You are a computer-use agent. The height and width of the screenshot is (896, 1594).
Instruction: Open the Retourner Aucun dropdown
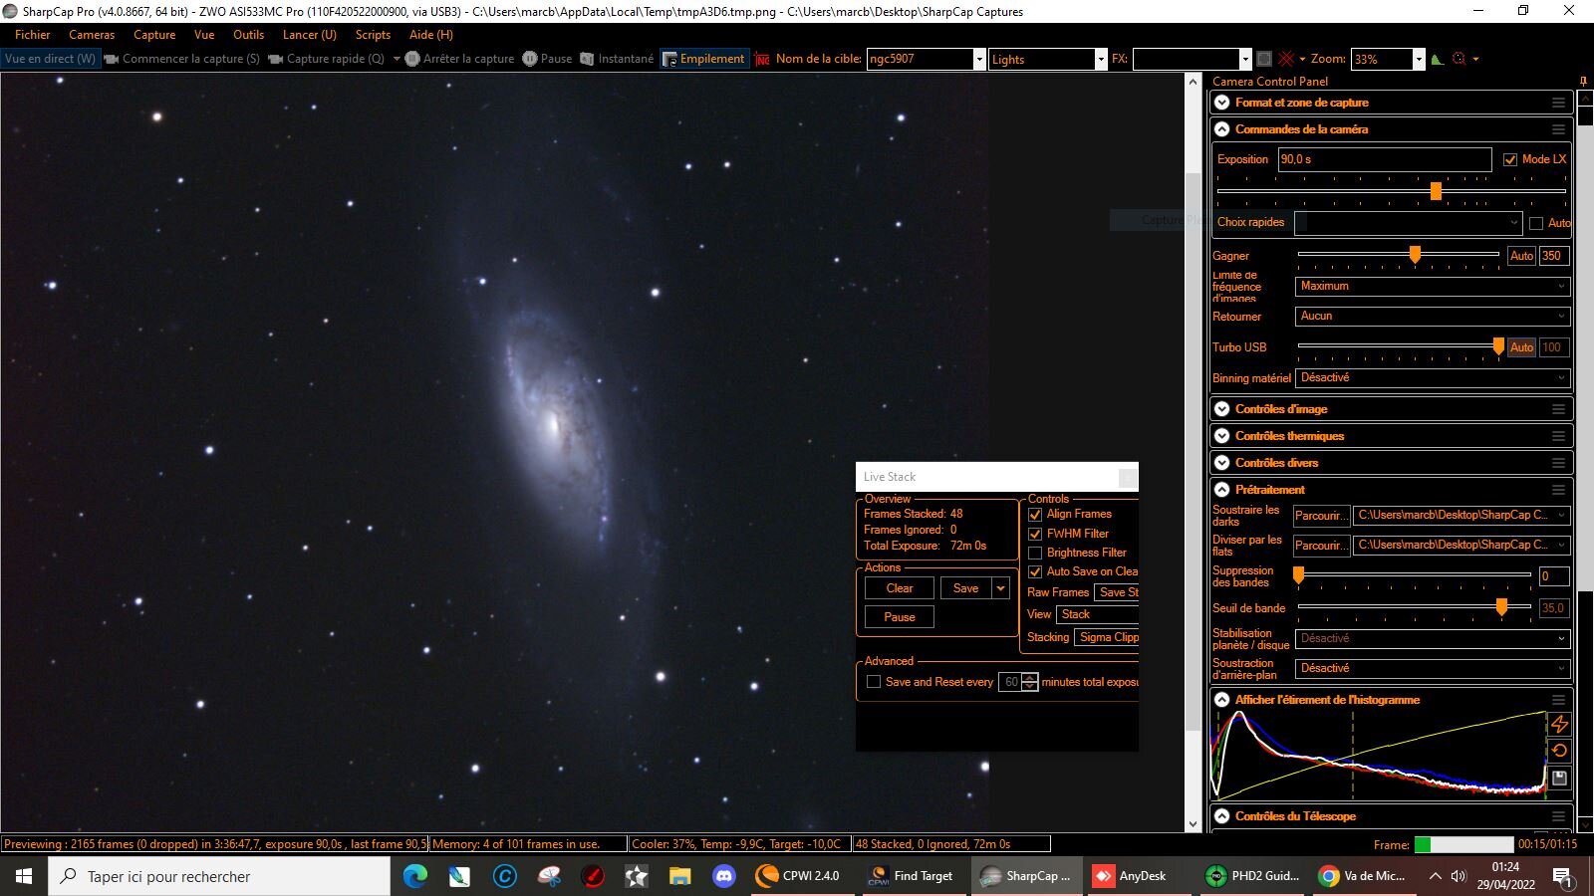click(1433, 316)
